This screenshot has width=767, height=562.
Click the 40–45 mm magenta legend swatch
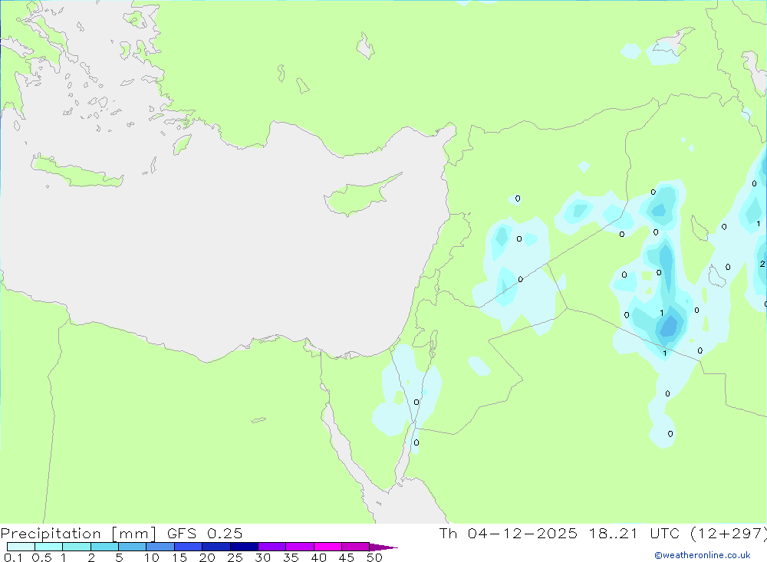click(328, 547)
